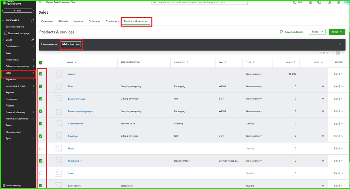Switch to the Customers tab
Image resolution: width=350 pixels, height=189 pixels.
click(112, 21)
